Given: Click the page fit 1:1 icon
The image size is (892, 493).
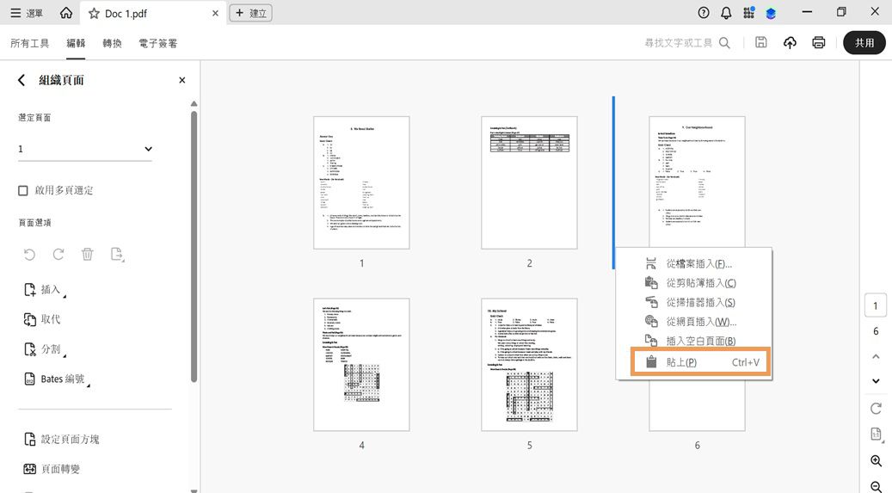Looking at the screenshot, I should pyautogui.click(x=876, y=434).
